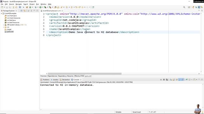Open the Help menu
Image resolution: width=204 pixels, height=114 pixels.
50,4
